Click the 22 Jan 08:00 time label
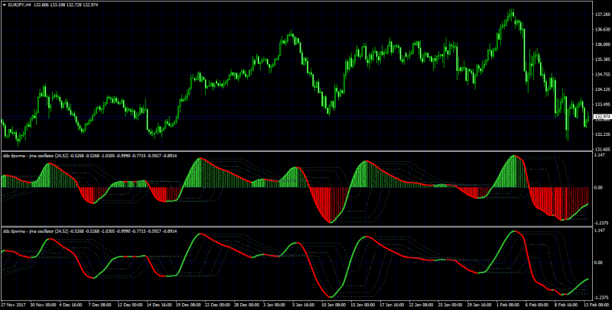This screenshot has height=310, width=612. coord(422,305)
